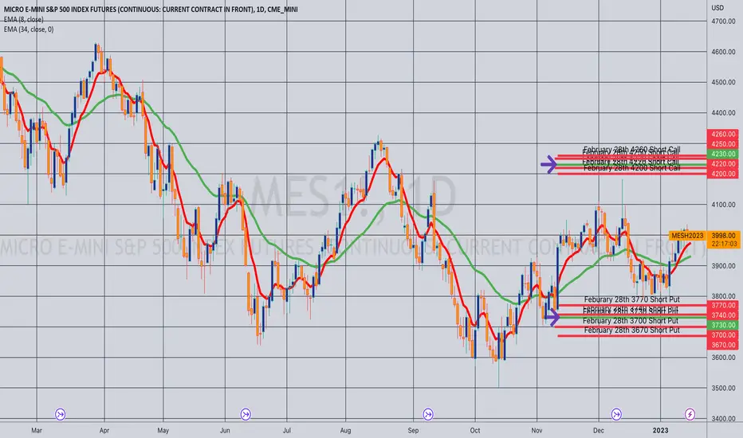Click the May label on time axis
This screenshot has width=743, height=438.
(x=163, y=430)
